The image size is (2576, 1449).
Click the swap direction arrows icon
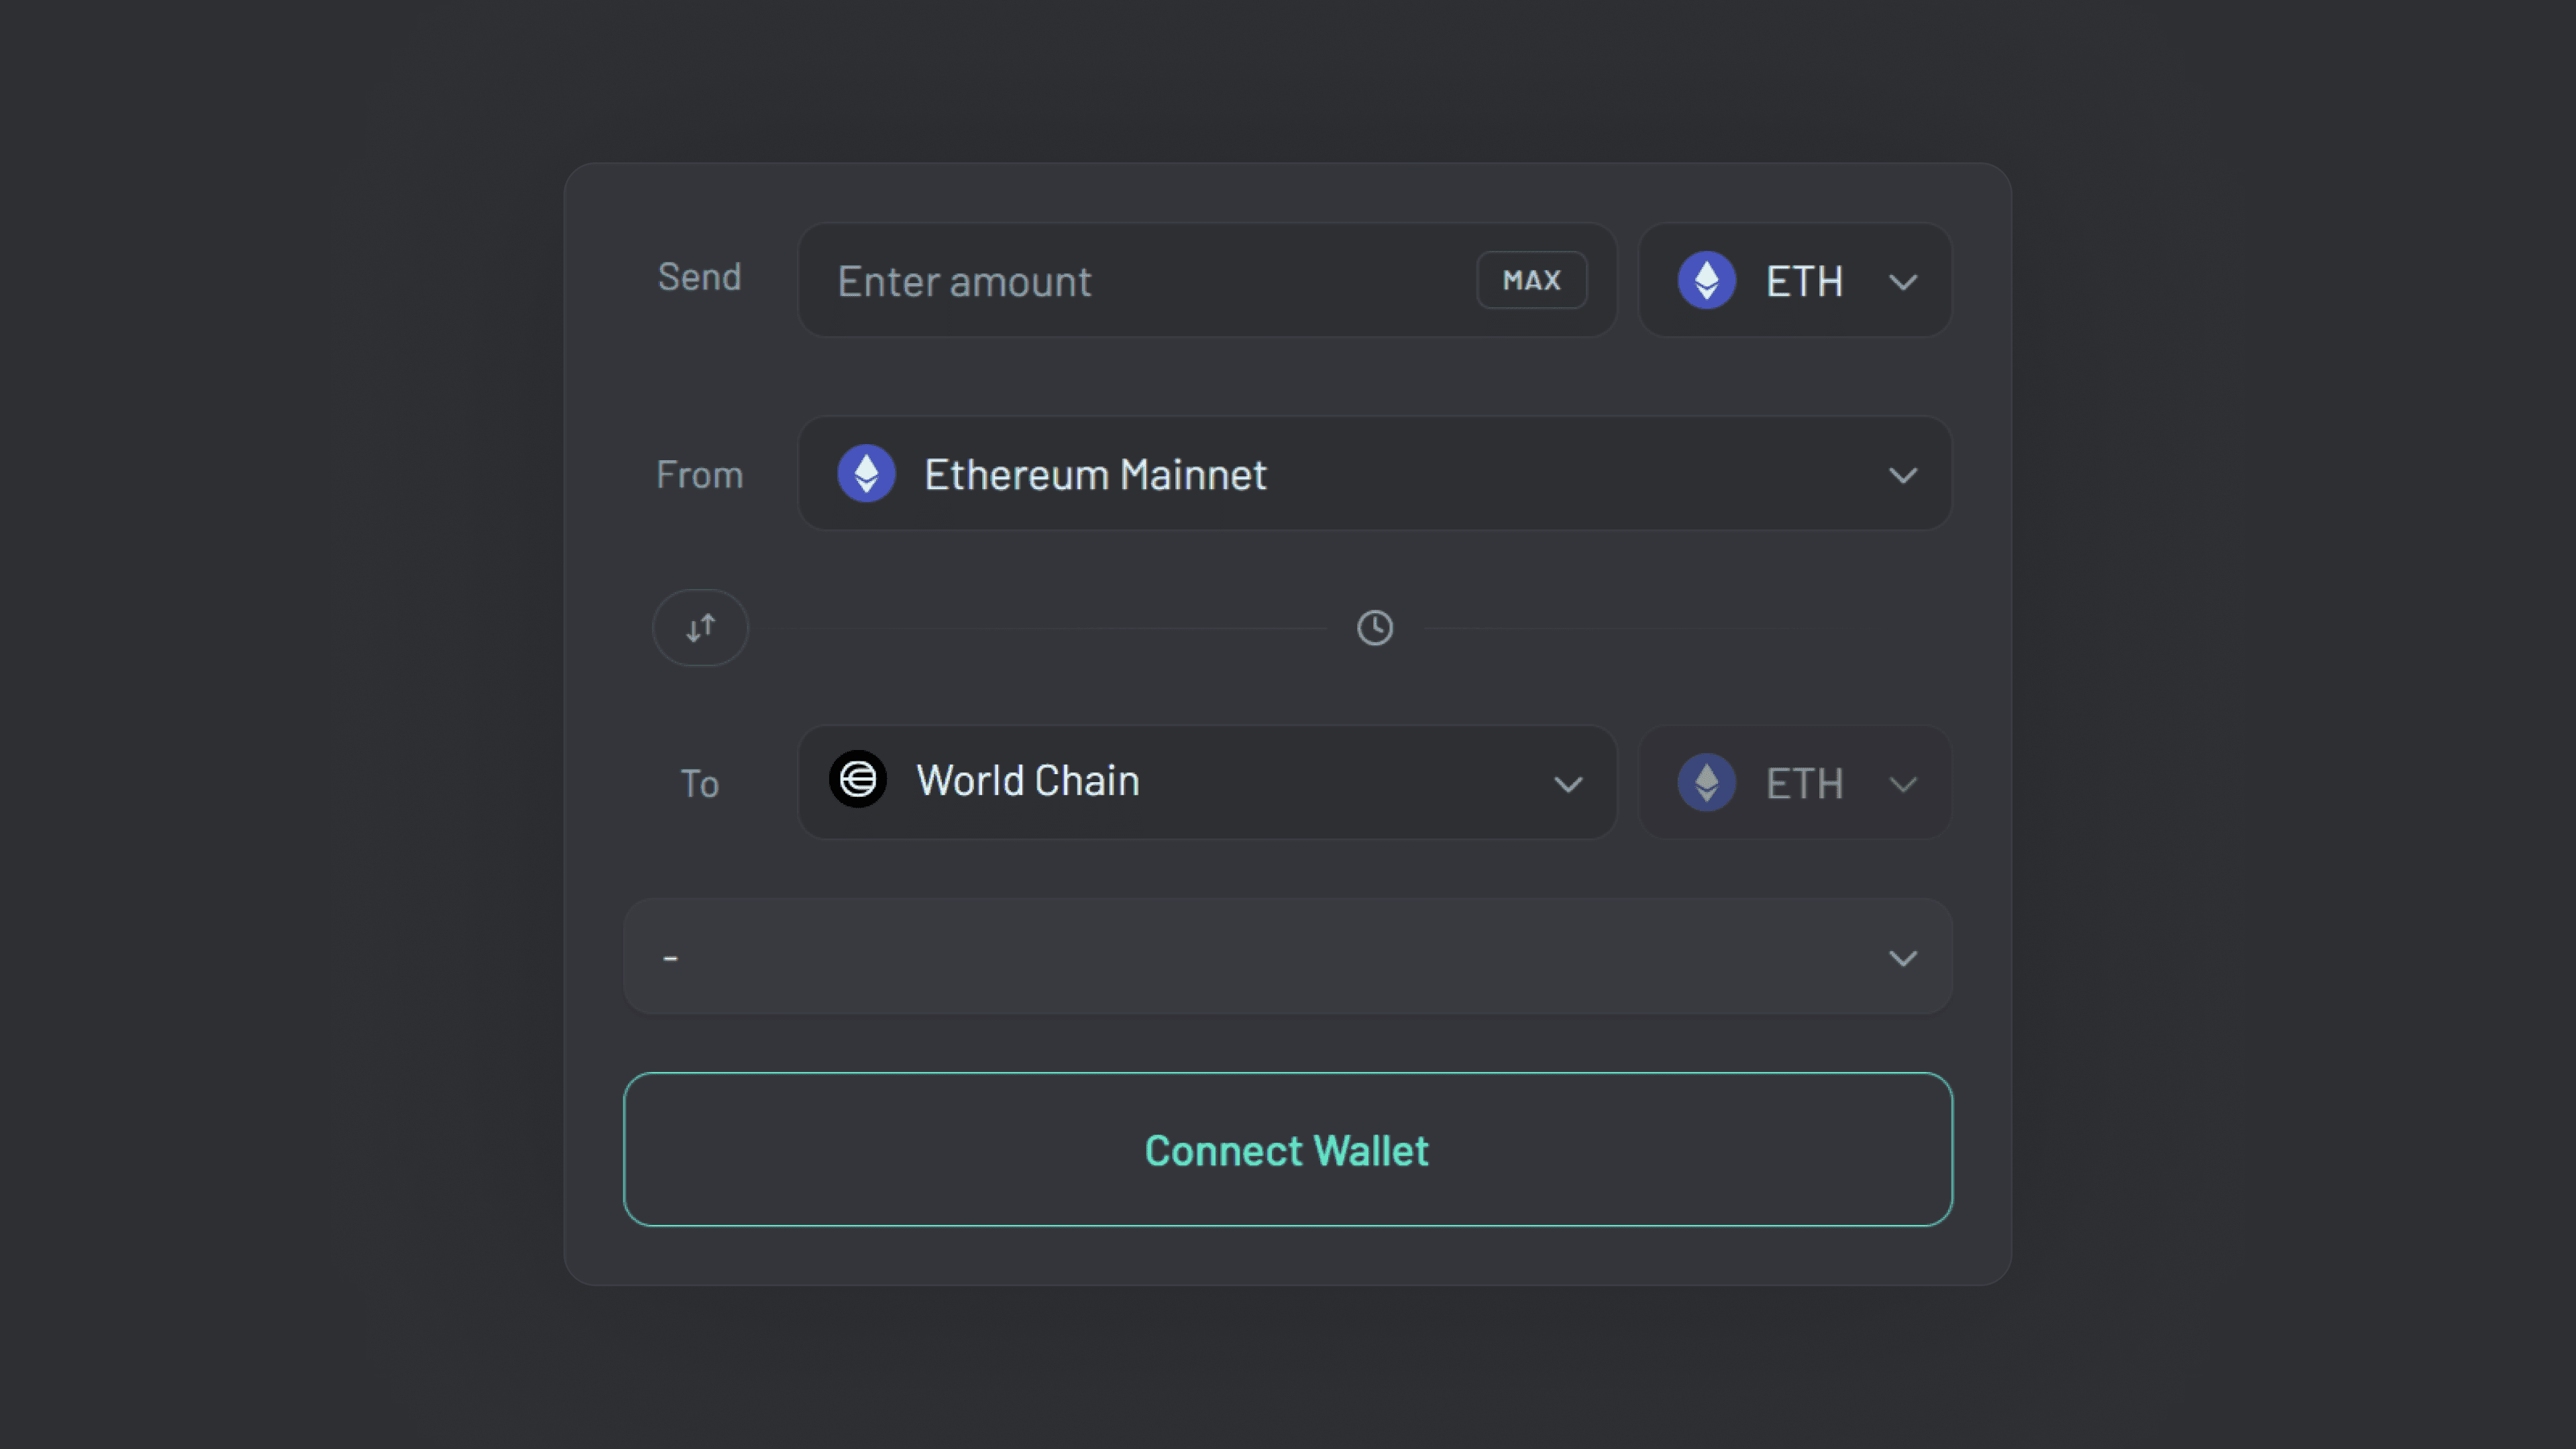(700, 628)
